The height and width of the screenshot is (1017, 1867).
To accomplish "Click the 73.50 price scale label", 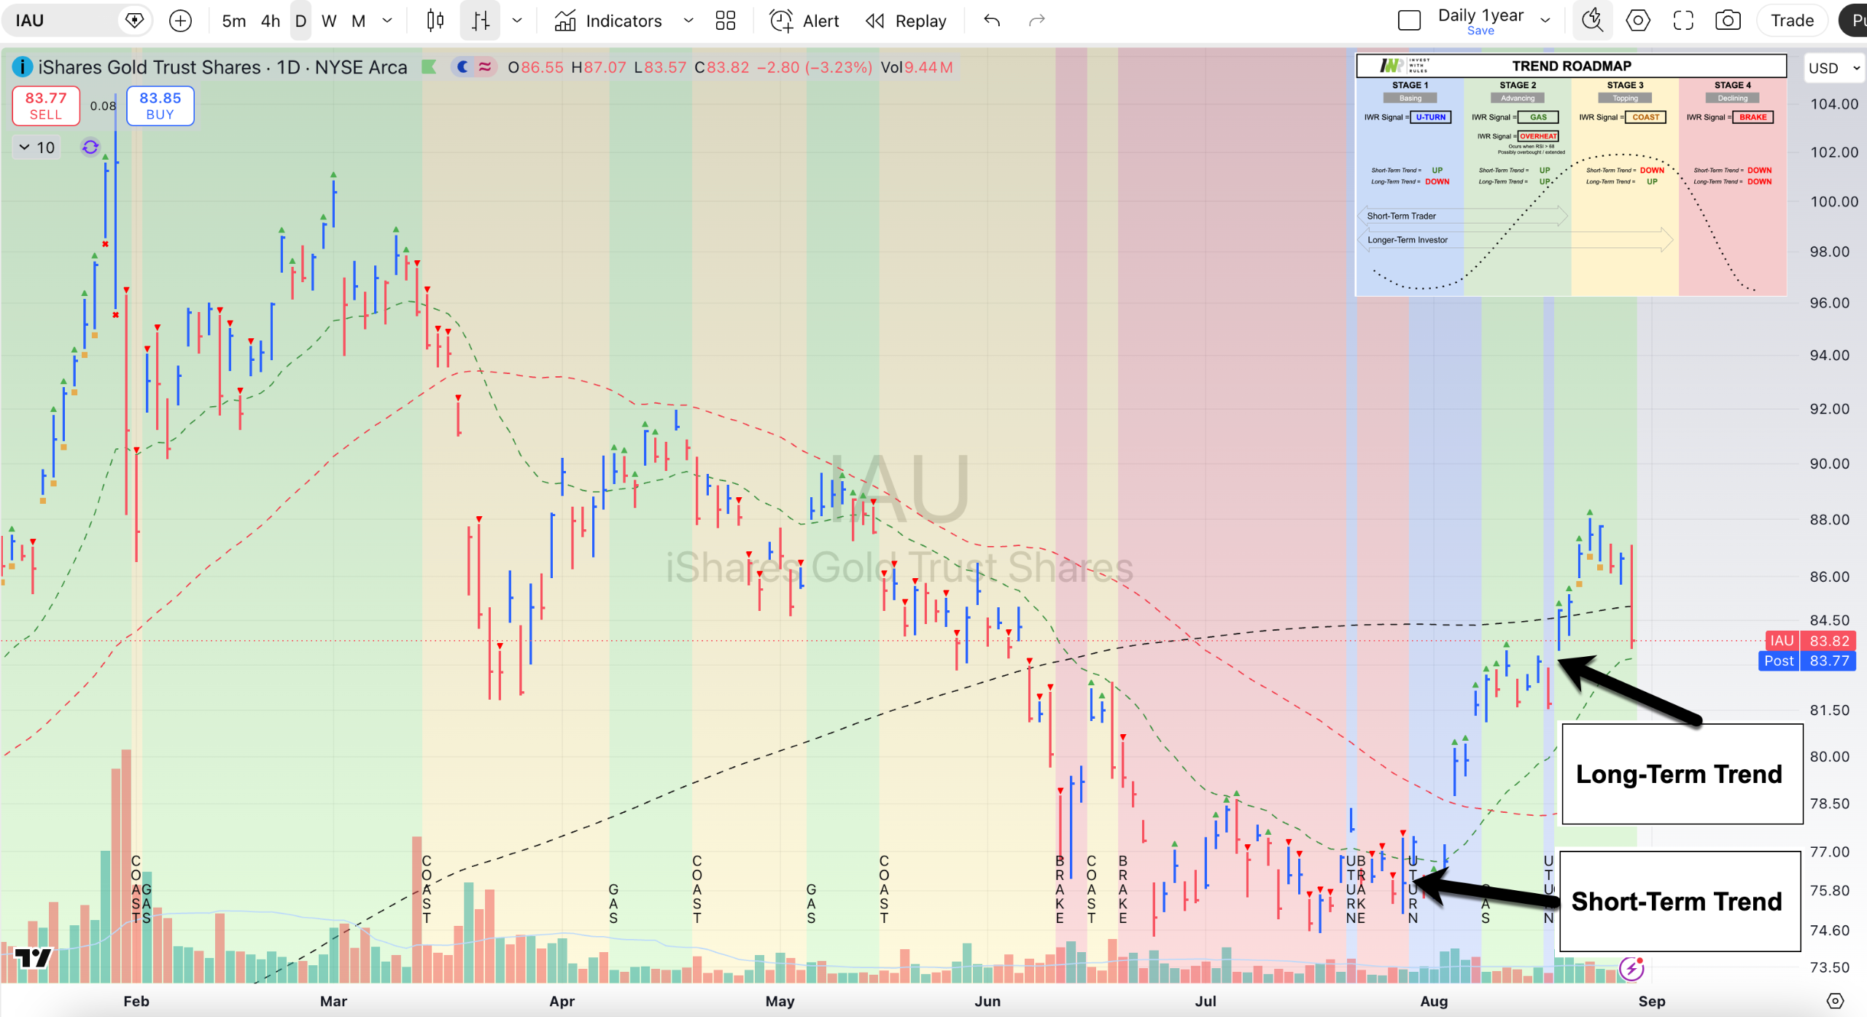I will (x=1830, y=967).
